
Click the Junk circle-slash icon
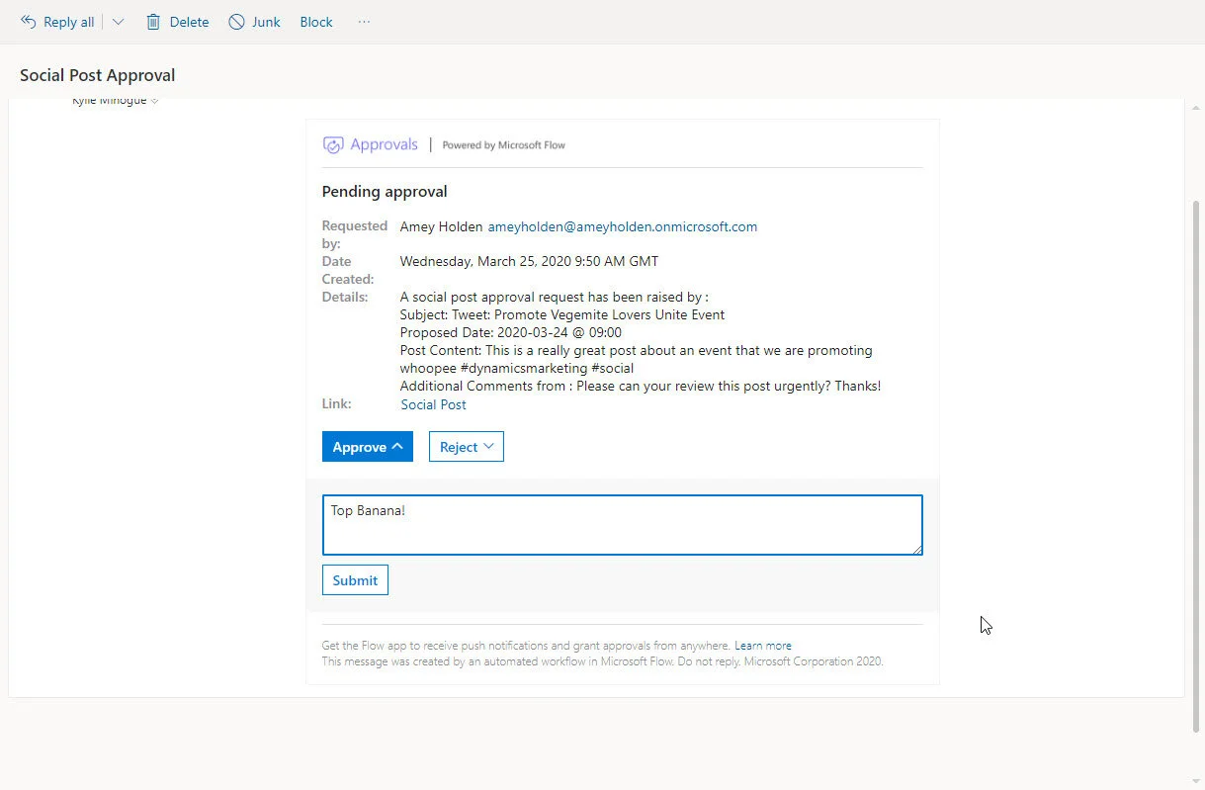click(236, 22)
